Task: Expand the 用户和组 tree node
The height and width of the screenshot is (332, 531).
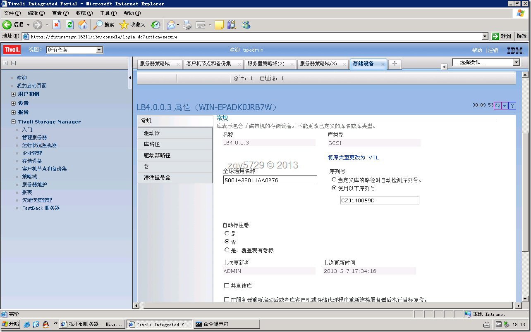Action: coord(13,94)
